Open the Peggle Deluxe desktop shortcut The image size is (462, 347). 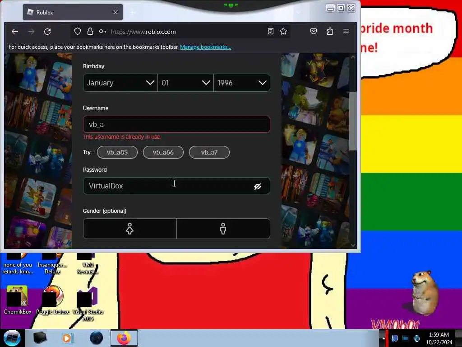pos(53,300)
